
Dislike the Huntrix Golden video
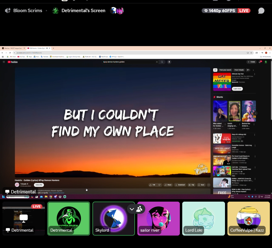point(160,185)
